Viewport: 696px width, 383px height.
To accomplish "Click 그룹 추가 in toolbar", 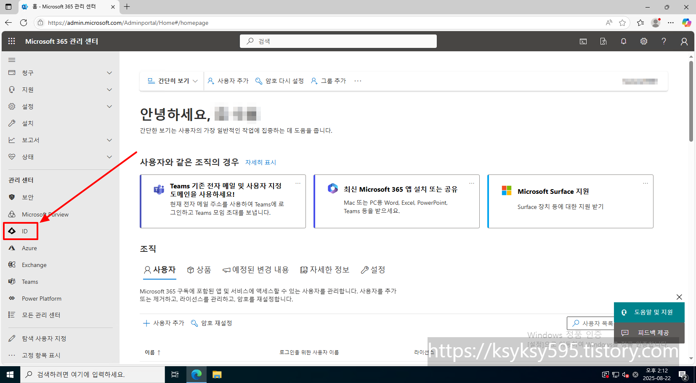I will [328, 81].
